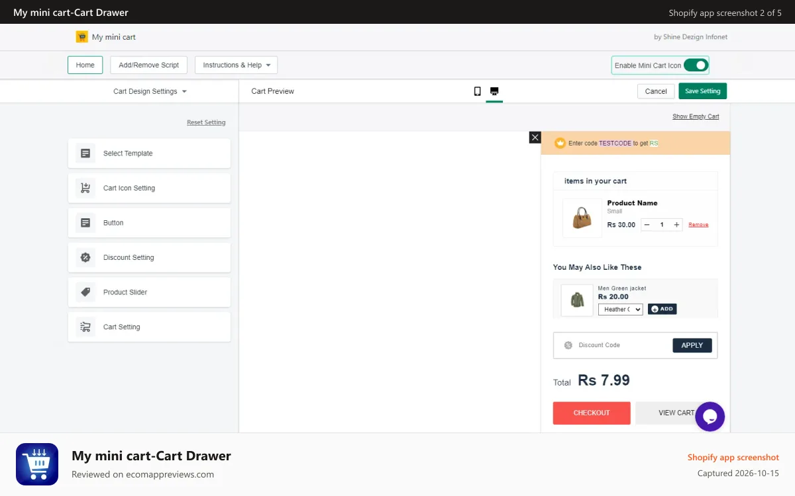Click the My mini cart logo icon

(x=81, y=37)
